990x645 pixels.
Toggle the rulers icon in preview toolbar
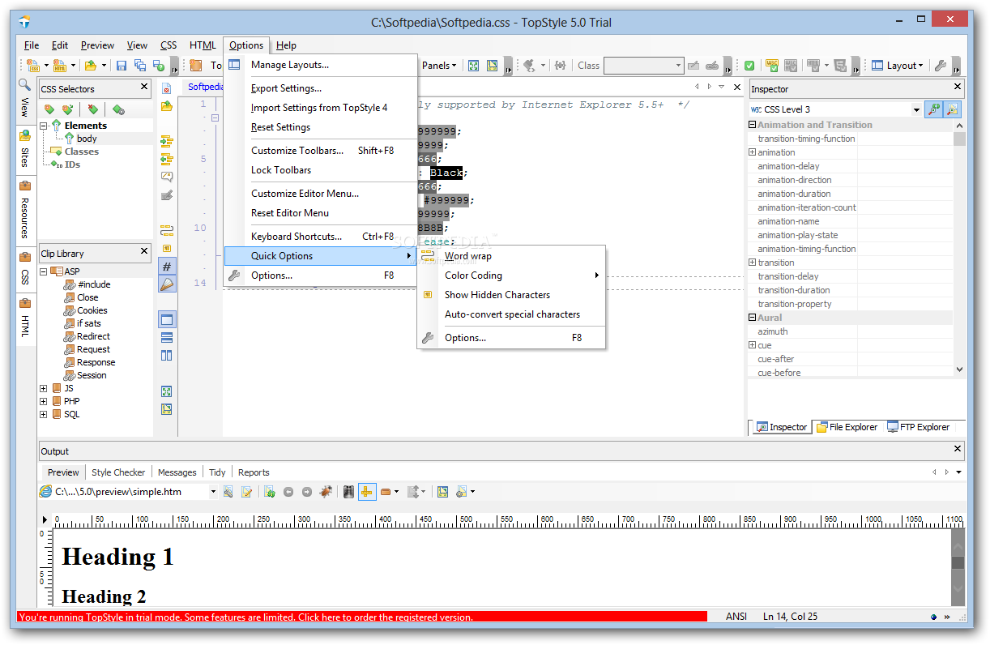[x=367, y=492]
